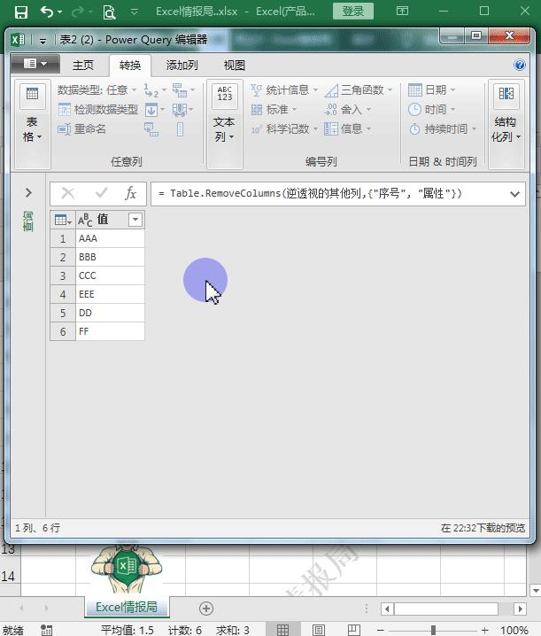Click the Save icon in Excel title bar
The height and width of the screenshot is (636, 541).
click(x=21, y=12)
